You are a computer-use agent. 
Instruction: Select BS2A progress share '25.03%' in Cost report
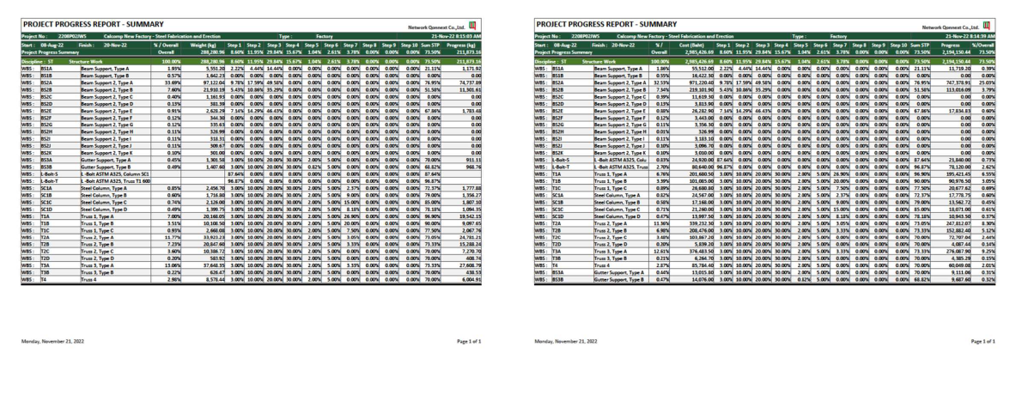[x=988, y=82]
